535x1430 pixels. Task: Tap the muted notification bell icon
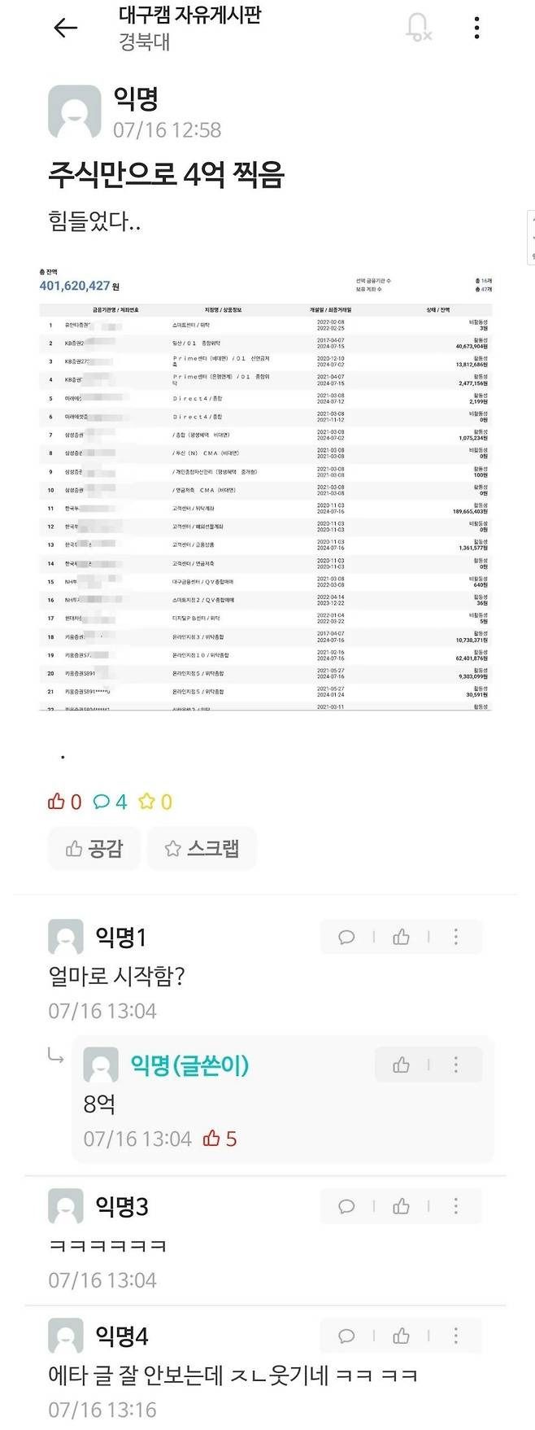point(419,26)
